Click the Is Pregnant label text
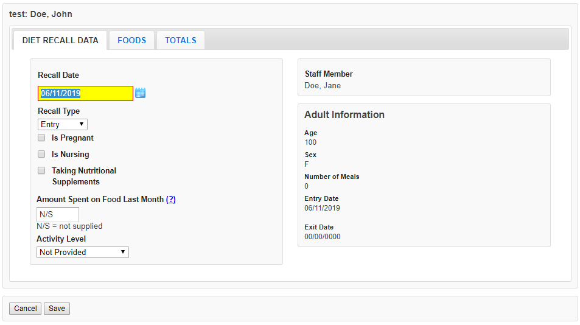This screenshot has width=580, height=325. [72, 138]
